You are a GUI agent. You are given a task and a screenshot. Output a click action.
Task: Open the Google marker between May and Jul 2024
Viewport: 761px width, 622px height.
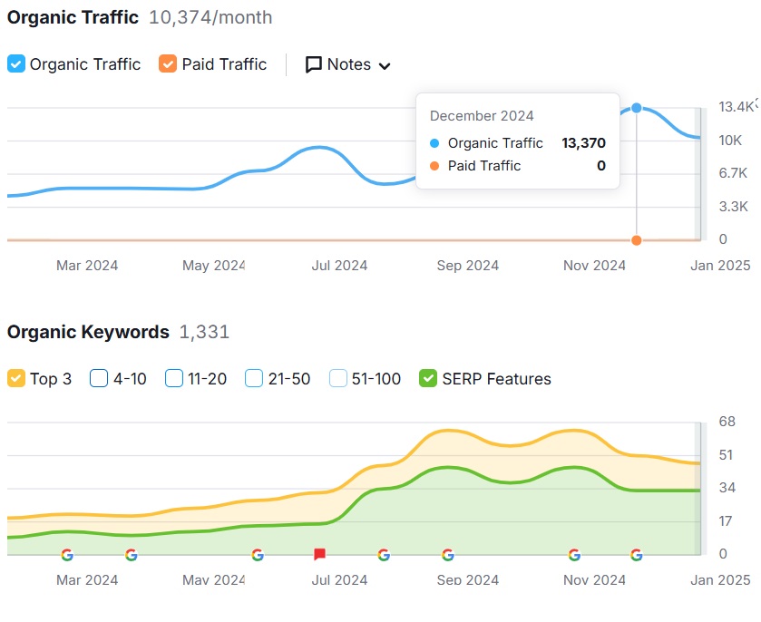point(258,554)
